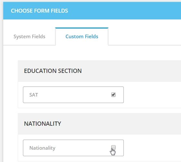Toggle the checkmark next to SAT

[113, 95]
